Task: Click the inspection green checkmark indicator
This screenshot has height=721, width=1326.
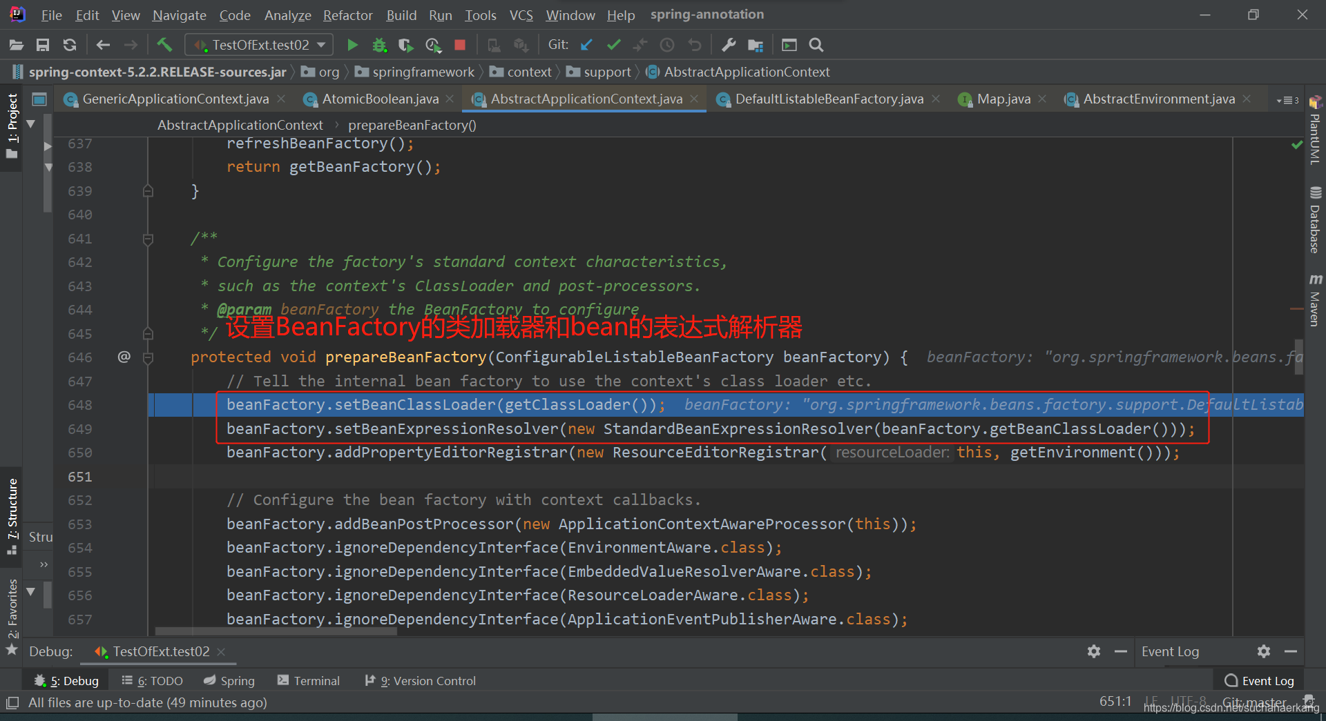Action: coord(1296,145)
